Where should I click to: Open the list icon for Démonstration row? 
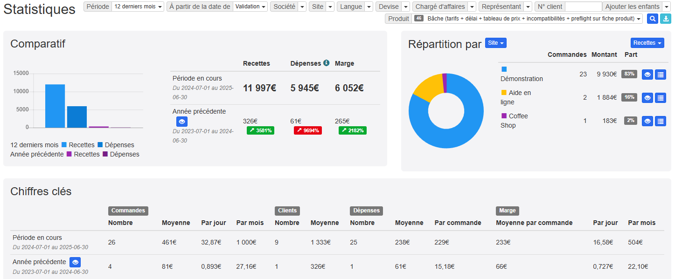661,75
